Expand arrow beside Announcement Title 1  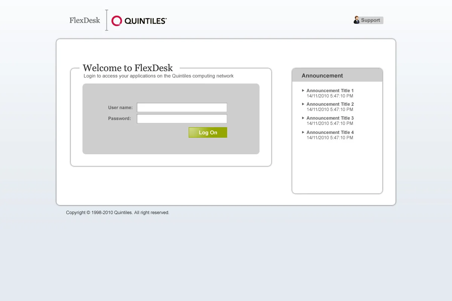pos(303,90)
